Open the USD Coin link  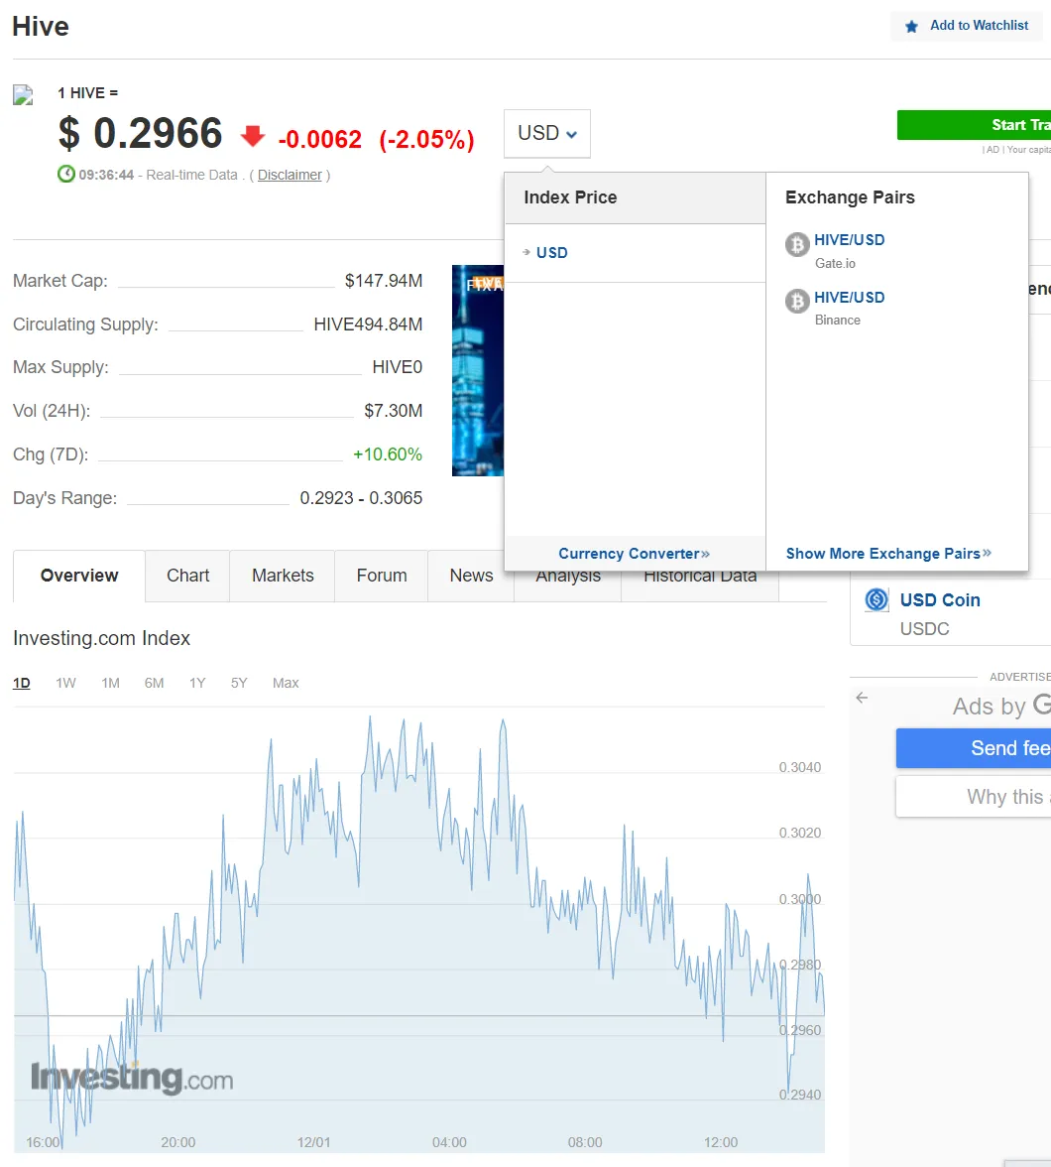[939, 599]
